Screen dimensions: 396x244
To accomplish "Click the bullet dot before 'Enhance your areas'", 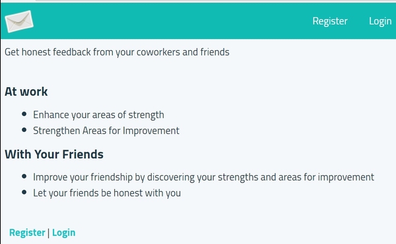I will (24, 114).
